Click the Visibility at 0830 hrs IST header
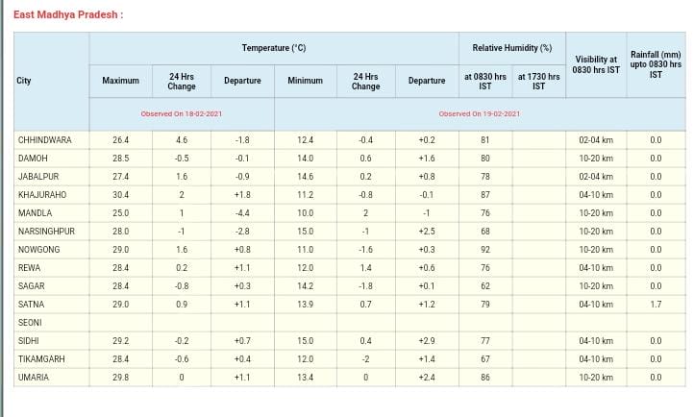The width and height of the screenshot is (694, 417). pyautogui.click(x=596, y=64)
